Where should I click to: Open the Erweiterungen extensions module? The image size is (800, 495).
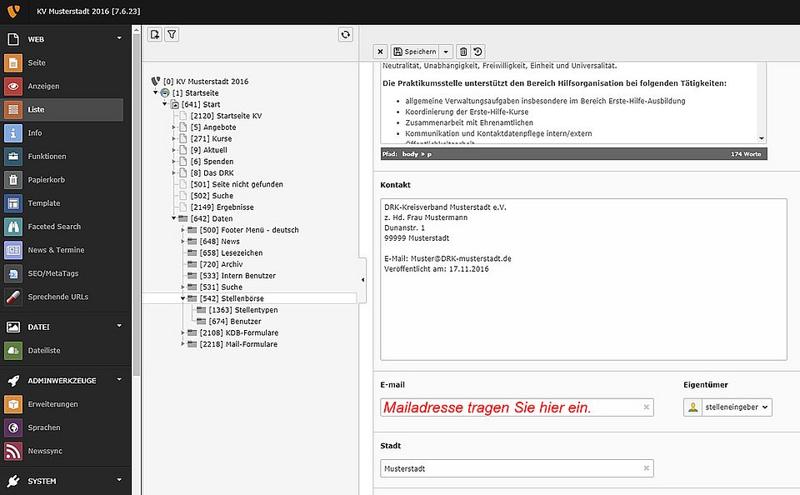click(x=52, y=404)
